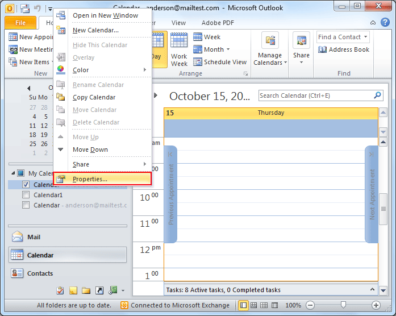Select Normal view button in status bar

(x=244, y=305)
